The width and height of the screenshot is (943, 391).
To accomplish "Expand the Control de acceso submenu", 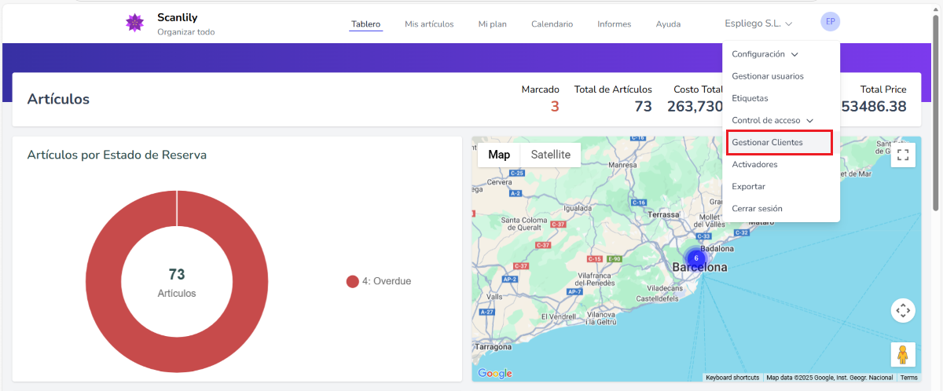I will (x=772, y=120).
